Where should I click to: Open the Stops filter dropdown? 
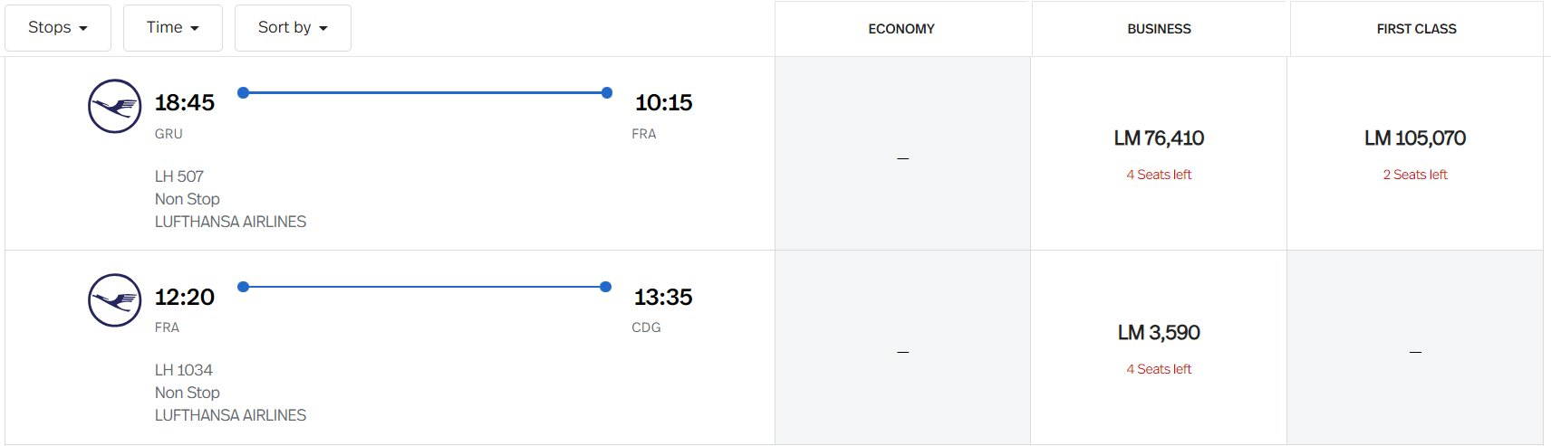pyautogui.click(x=58, y=27)
